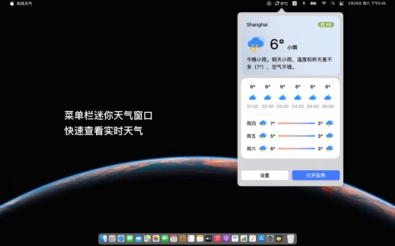Click the 设置 button in weather popup

[x=265, y=175]
